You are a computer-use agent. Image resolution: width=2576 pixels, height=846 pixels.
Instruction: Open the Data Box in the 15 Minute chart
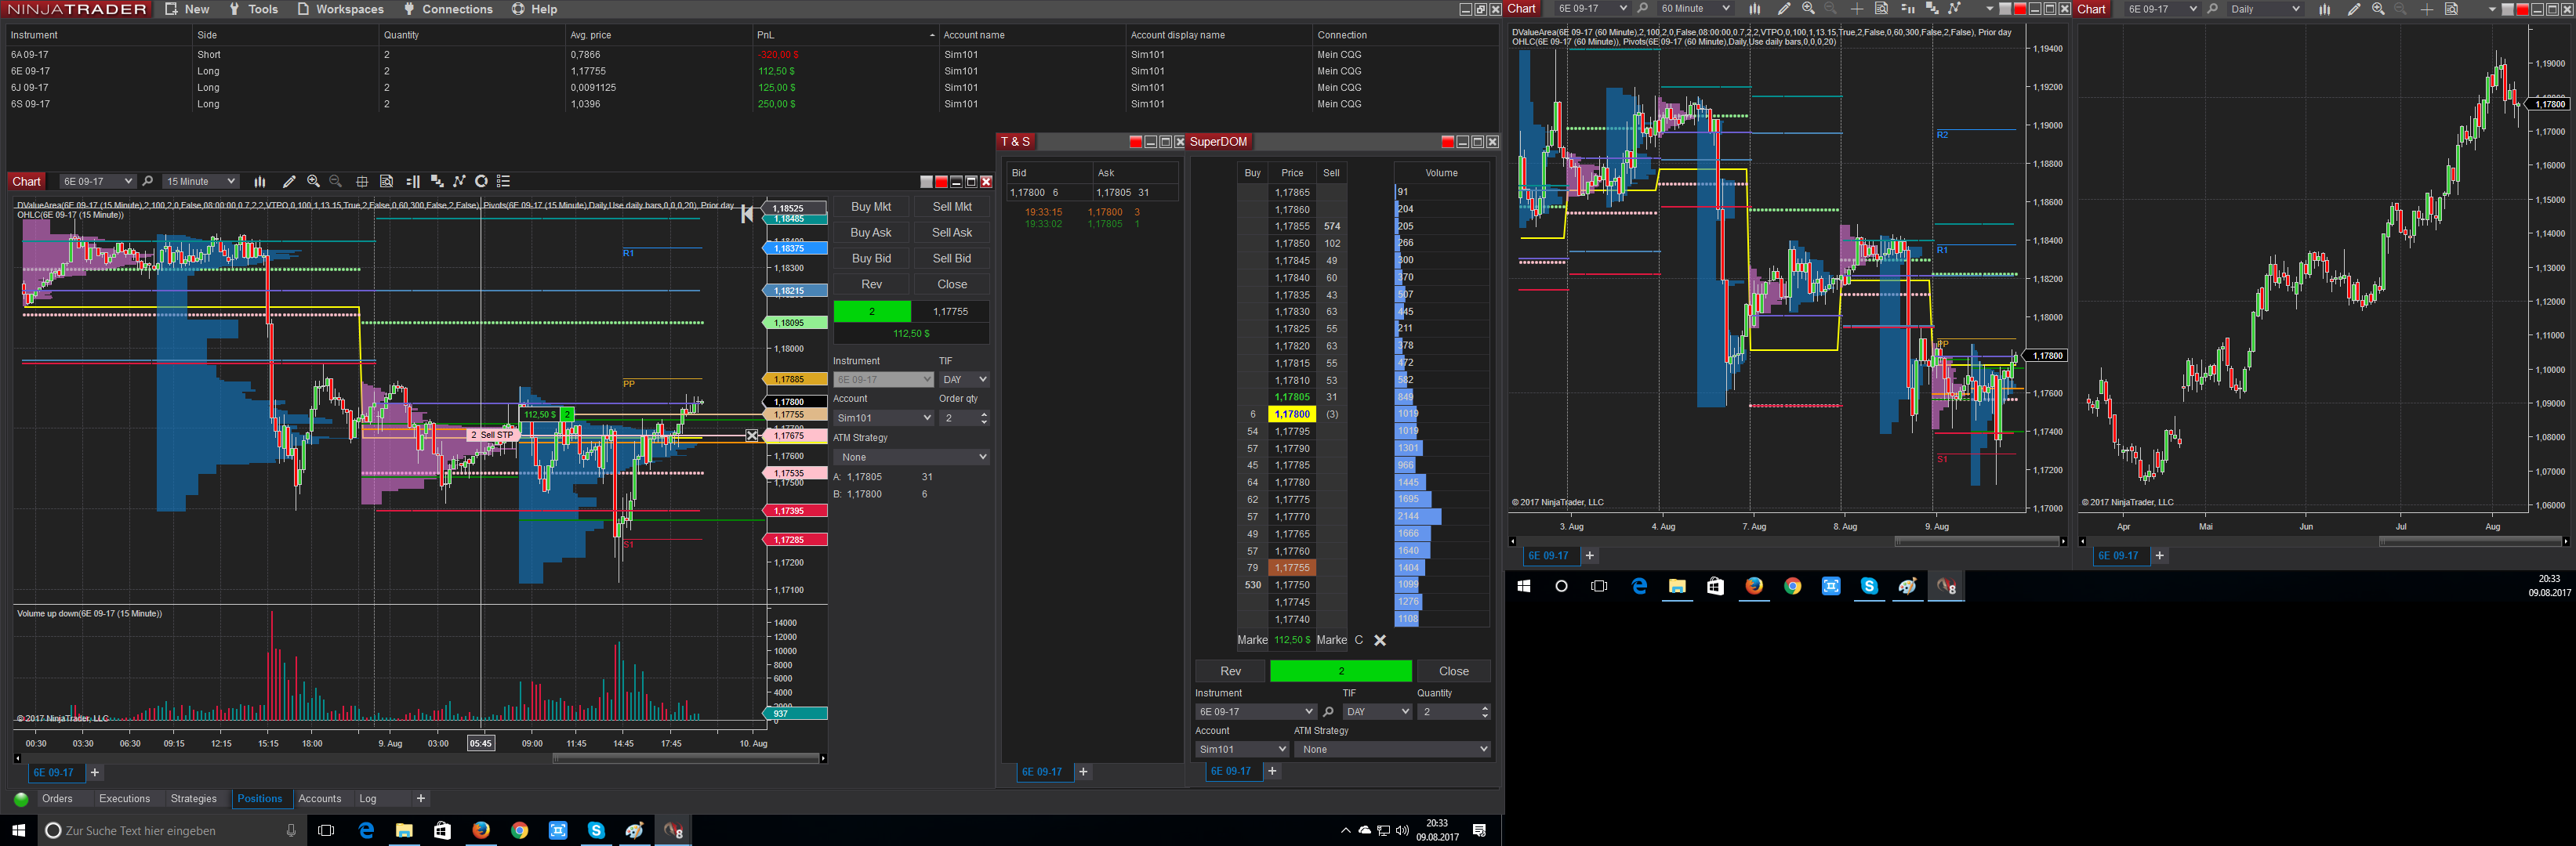(x=386, y=182)
